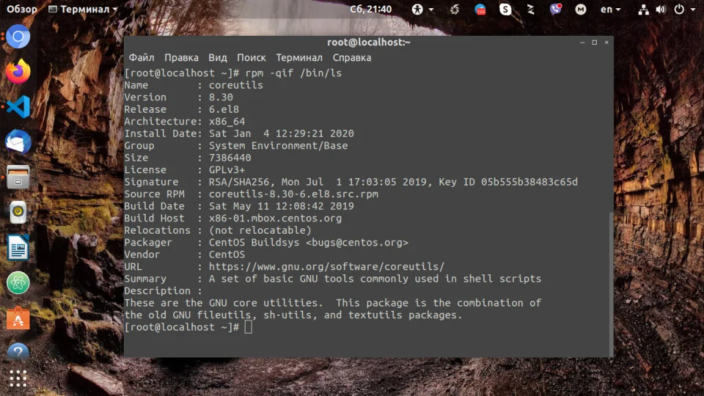Click the Summary line about GNU tools
Image resolution: width=704 pixels, height=396 pixels.
(x=375, y=279)
